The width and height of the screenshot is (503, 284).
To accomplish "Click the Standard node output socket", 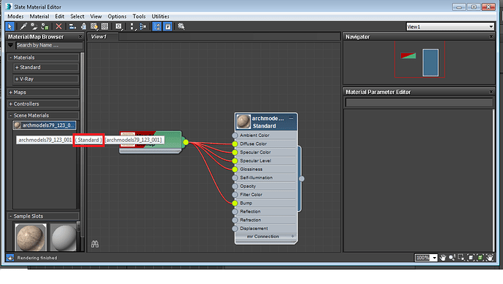I will (302, 179).
